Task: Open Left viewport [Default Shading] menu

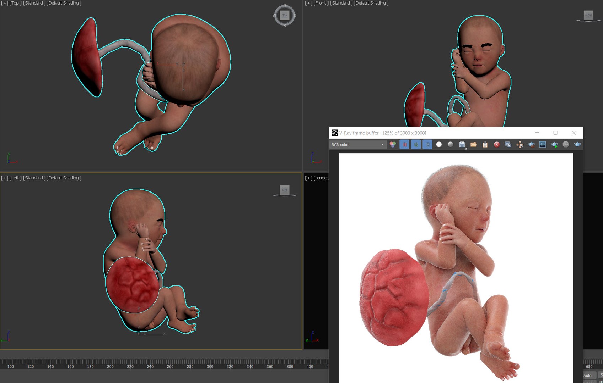Action: click(x=64, y=178)
